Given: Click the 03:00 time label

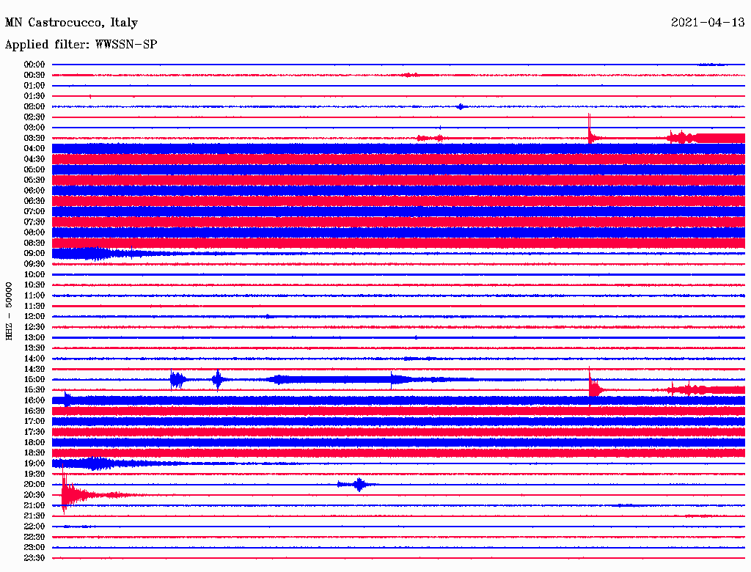Looking at the screenshot, I should pyautogui.click(x=34, y=128).
